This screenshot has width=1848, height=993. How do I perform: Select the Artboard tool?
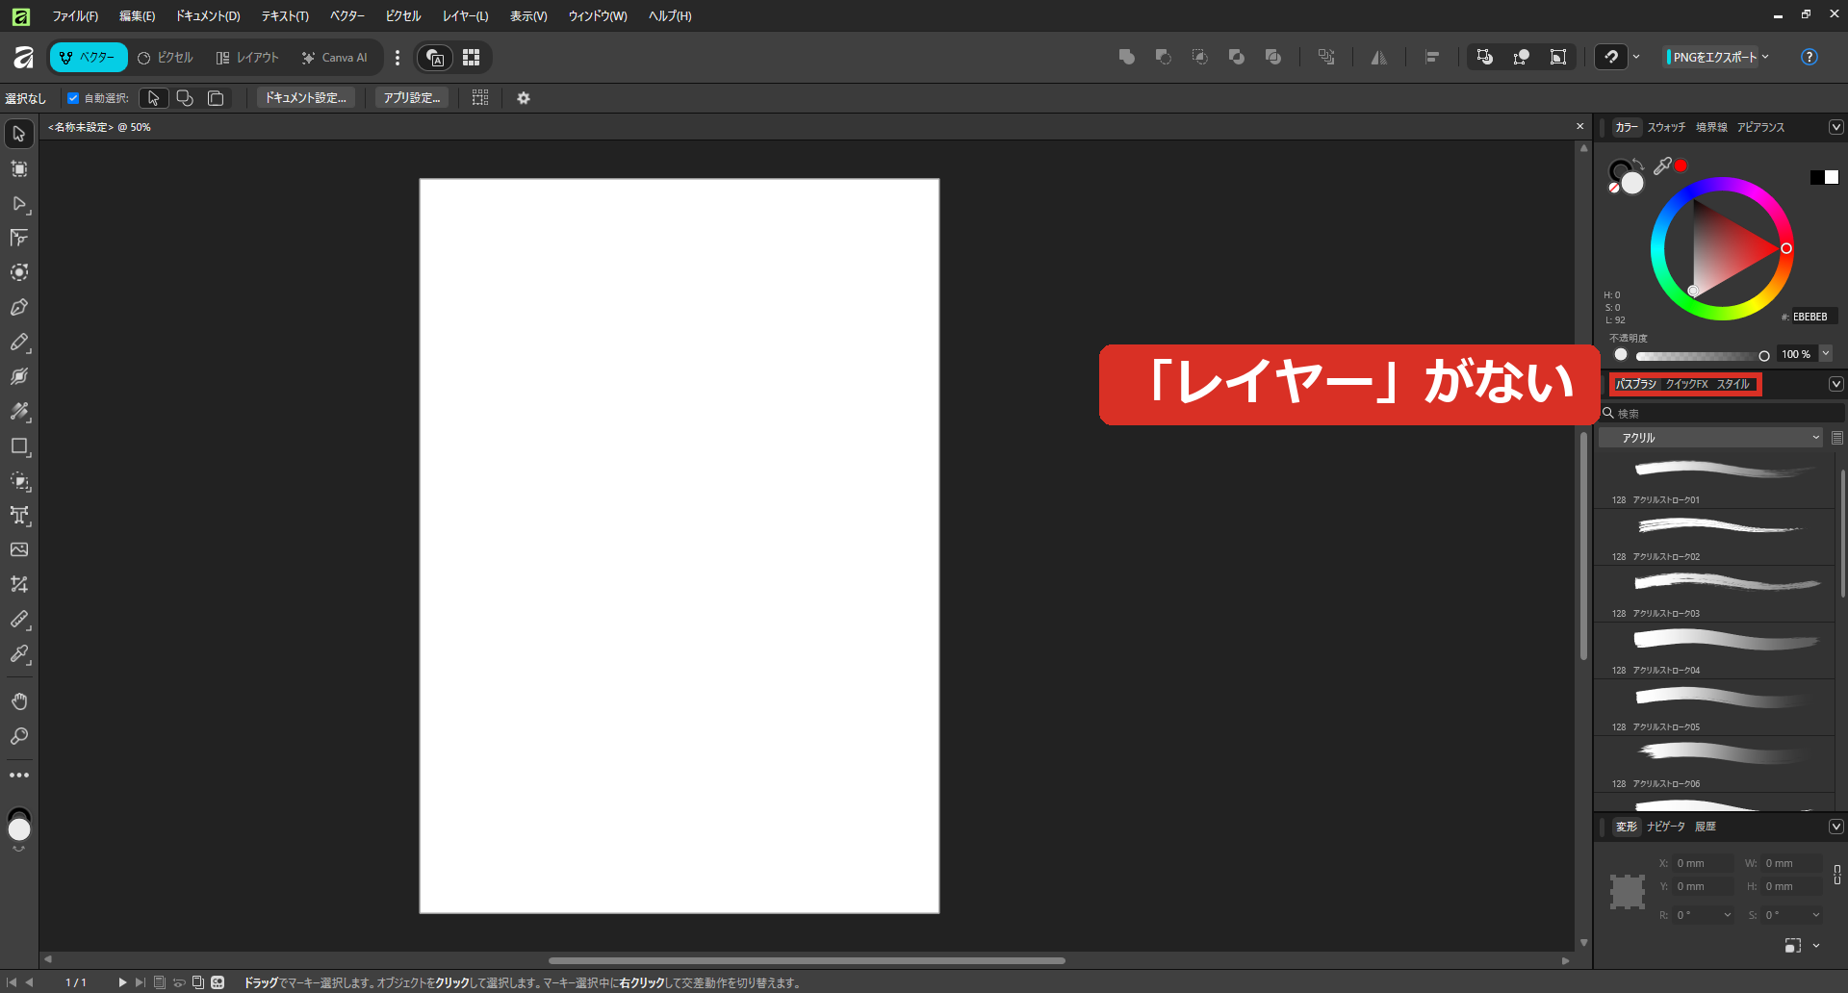point(19,169)
